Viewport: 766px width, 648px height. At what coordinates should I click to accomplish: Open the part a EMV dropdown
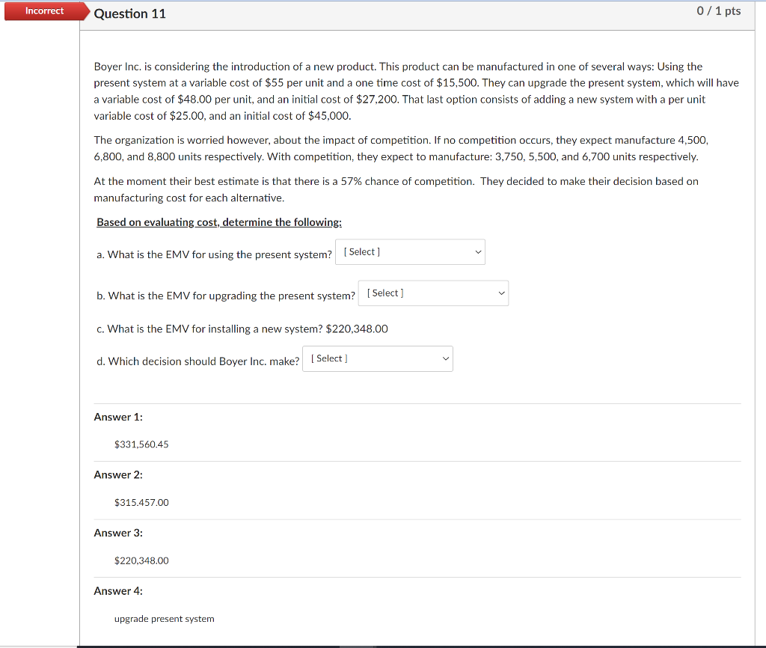point(409,251)
